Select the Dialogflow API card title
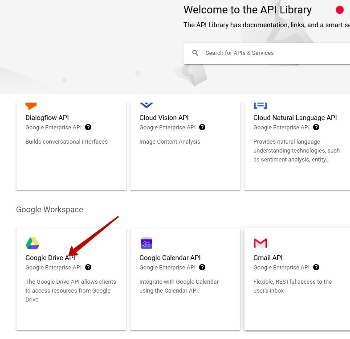 [x=47, y=118]
